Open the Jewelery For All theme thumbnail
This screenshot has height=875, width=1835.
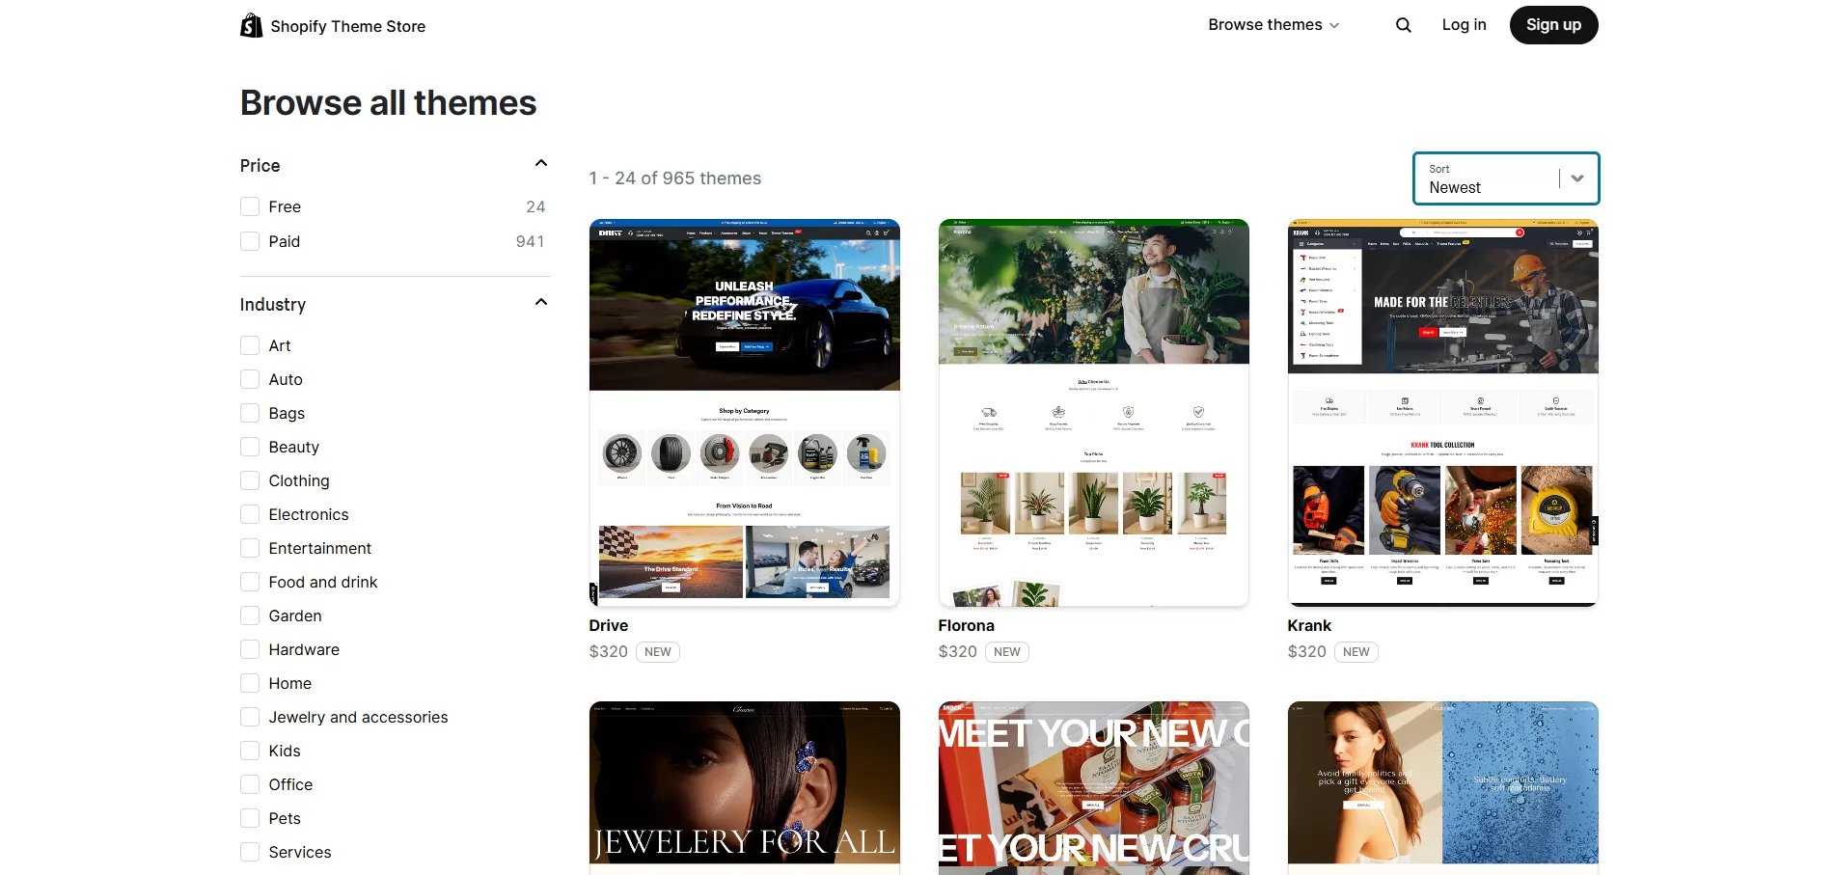tap(744, 786)
